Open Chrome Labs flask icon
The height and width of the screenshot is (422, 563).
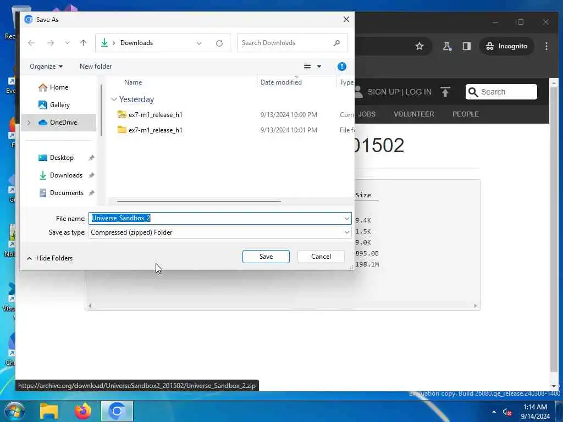click(x=447, y=46)
